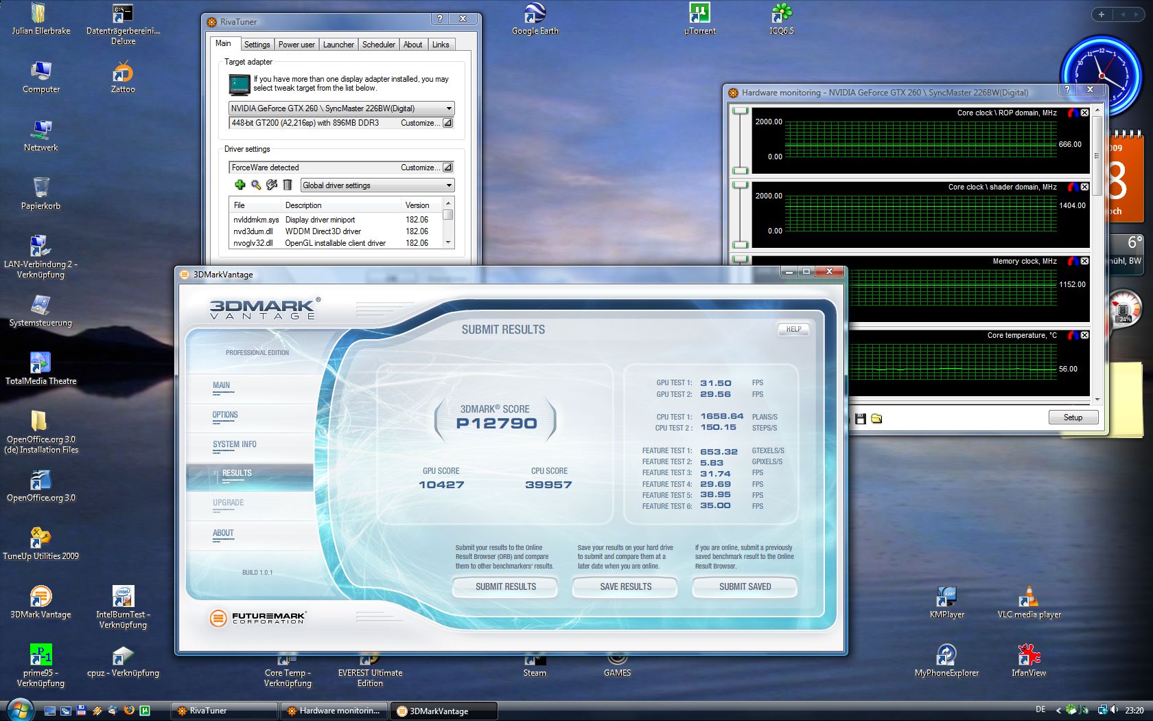Open the Zattoo desktop icon
The width and height of the screenshot is (1153, 721).
pyautogui.click(x=123, y=77)
